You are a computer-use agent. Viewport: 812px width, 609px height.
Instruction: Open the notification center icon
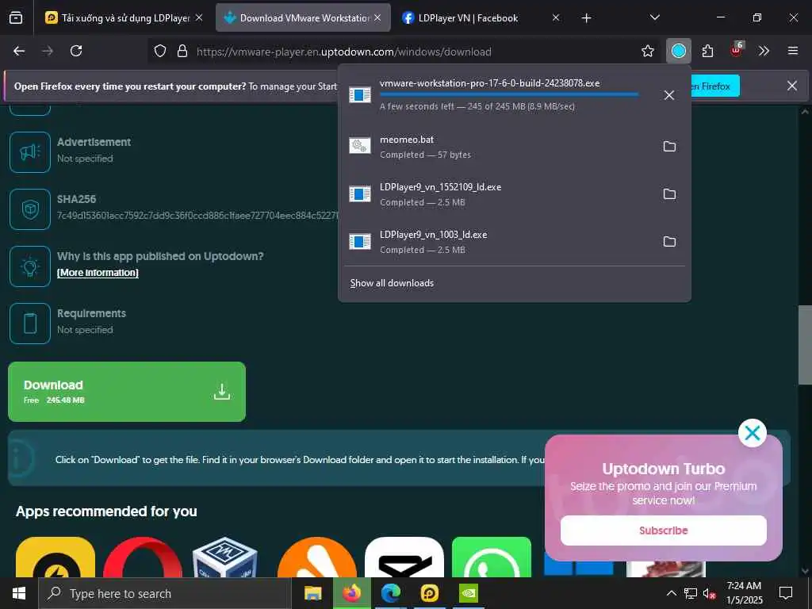(786, 593)
